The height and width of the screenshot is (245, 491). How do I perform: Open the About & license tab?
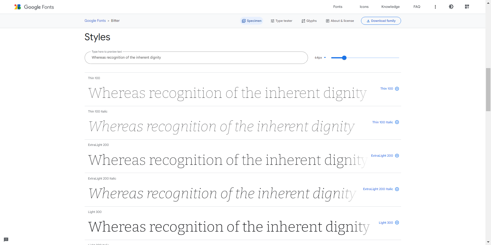[340, 21]
